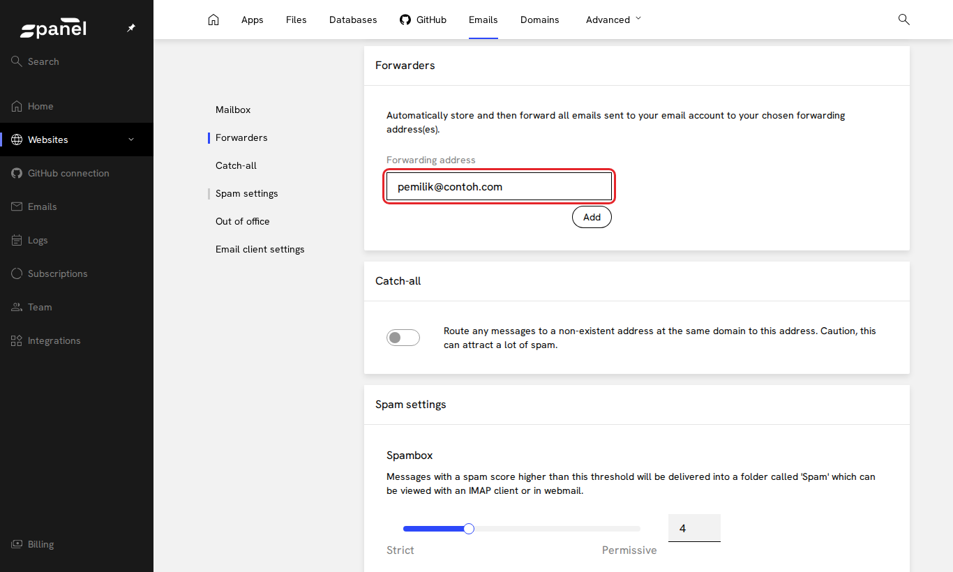The height and width of the screenshot is (572, 953).
Task: Click the Spambox threshold slider handle
Action: 469,529
